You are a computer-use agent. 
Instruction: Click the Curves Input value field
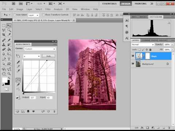coord(49,98)
